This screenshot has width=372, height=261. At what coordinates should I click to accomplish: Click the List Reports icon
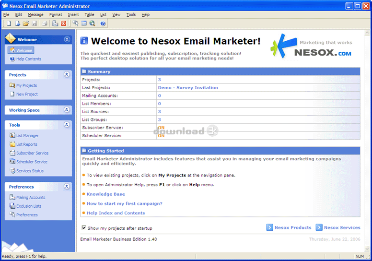coord(12,144)
